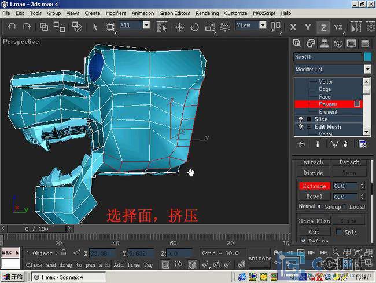Choose the Select and Scale tool
376x283 pixels.
pyautogui.click(x=209, y=27)
